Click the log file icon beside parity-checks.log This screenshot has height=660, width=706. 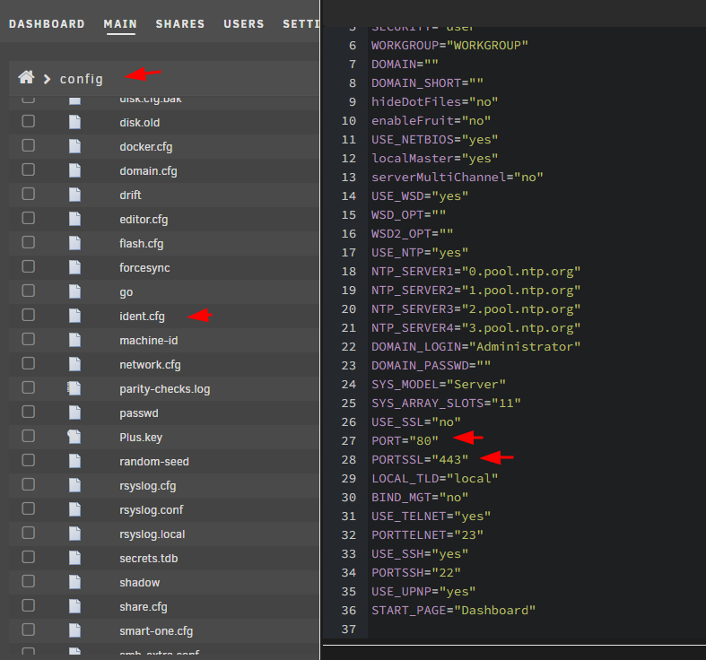pos(74,388)
